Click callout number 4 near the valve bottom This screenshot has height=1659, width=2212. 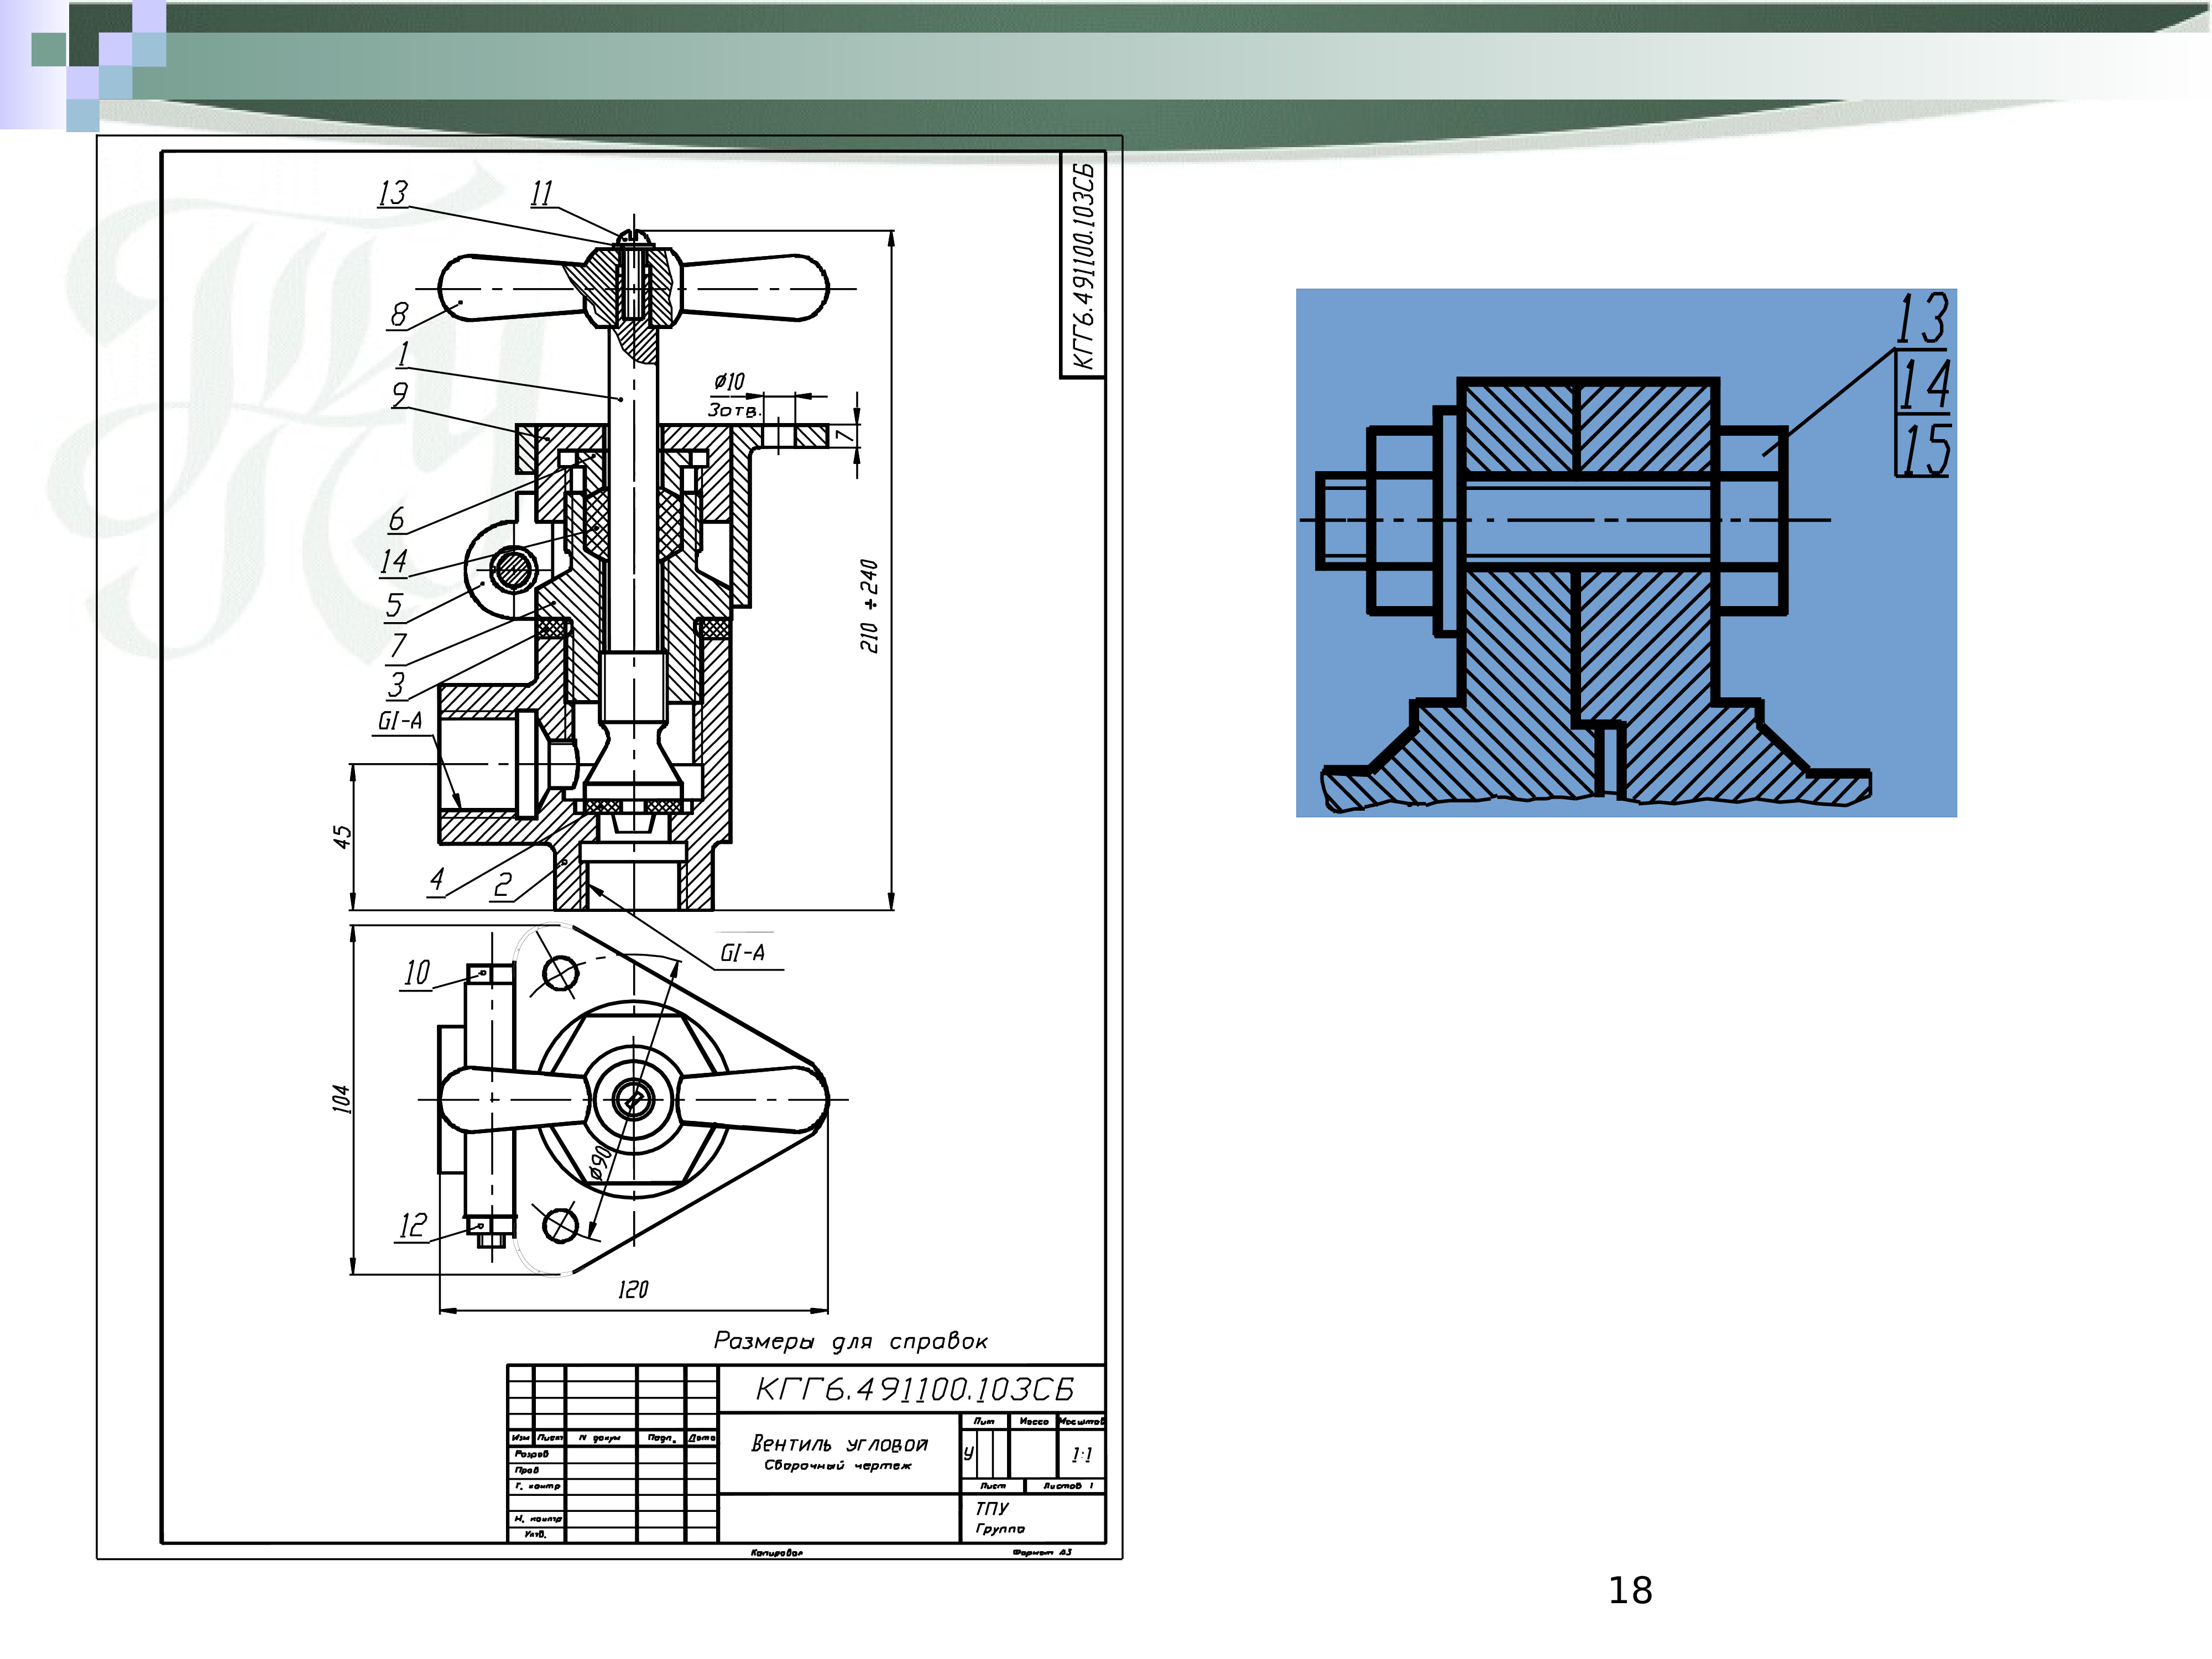click(436, 880)
